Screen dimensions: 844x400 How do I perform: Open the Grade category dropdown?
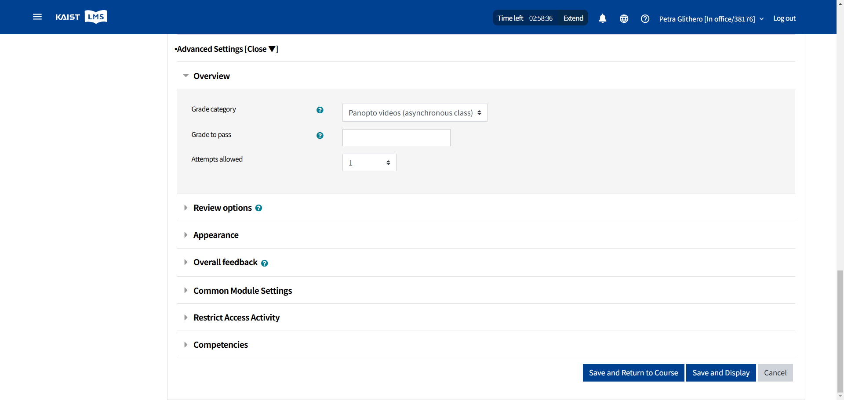pos(415,113)
